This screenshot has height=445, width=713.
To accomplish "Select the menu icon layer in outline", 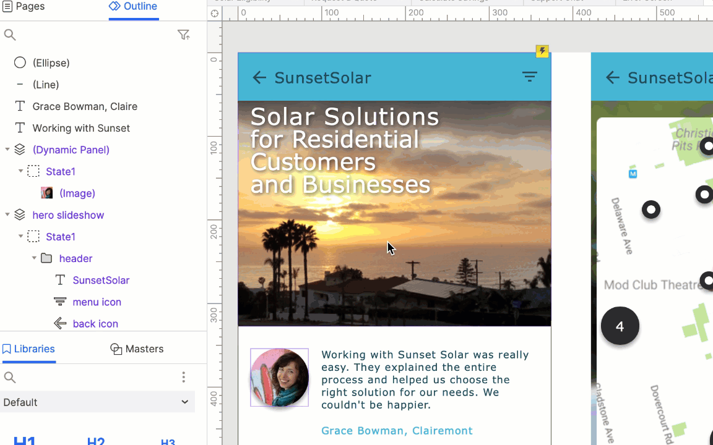I will (x=97, y=302).
